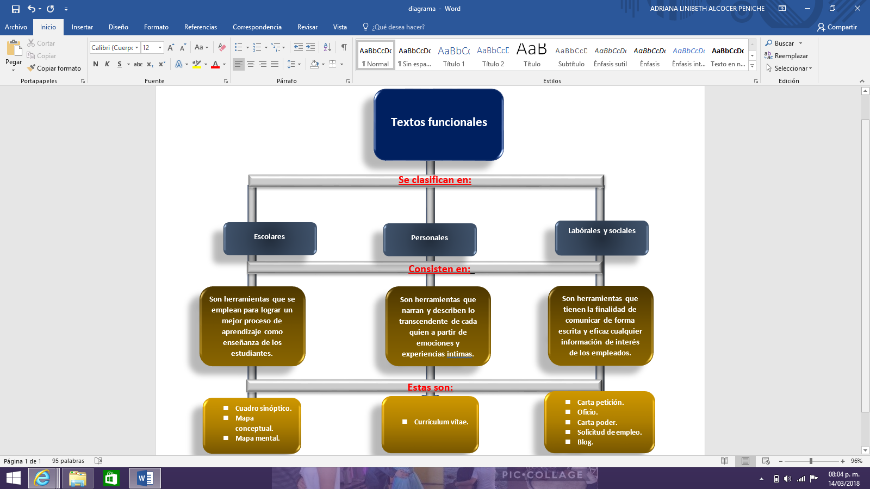Viewport: 870px width, 489px height.
Task: Switch to the Referencias tab
Action: coord(200,27)
